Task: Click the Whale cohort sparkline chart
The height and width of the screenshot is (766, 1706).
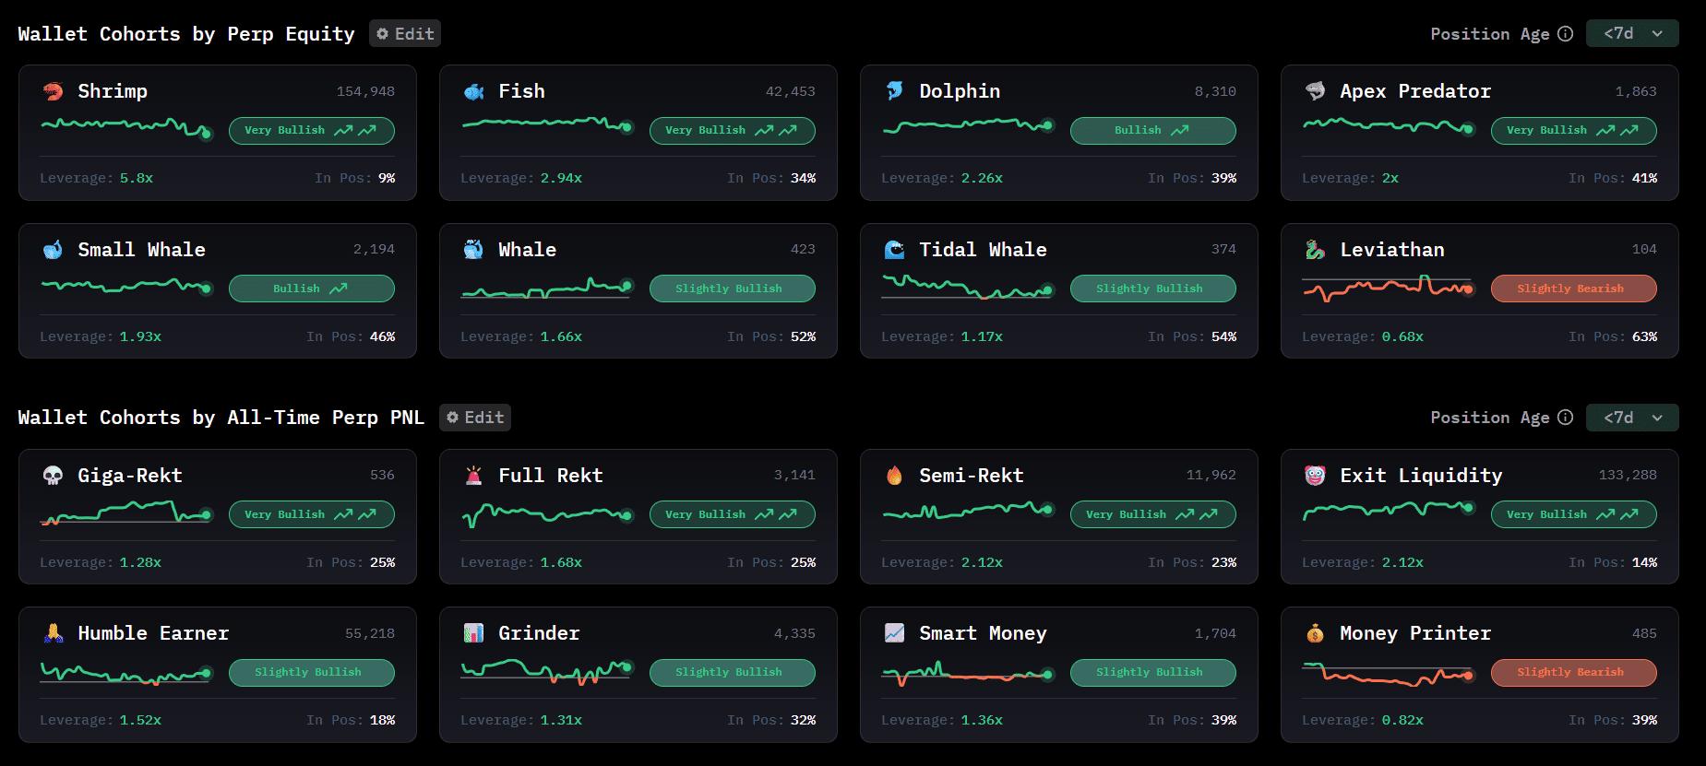Action: point(546,289)
